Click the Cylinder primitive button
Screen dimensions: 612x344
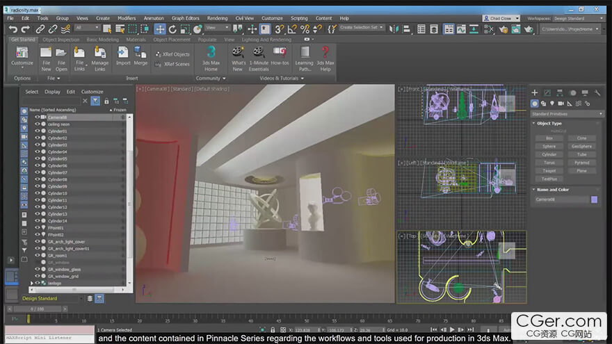[549, 154]
